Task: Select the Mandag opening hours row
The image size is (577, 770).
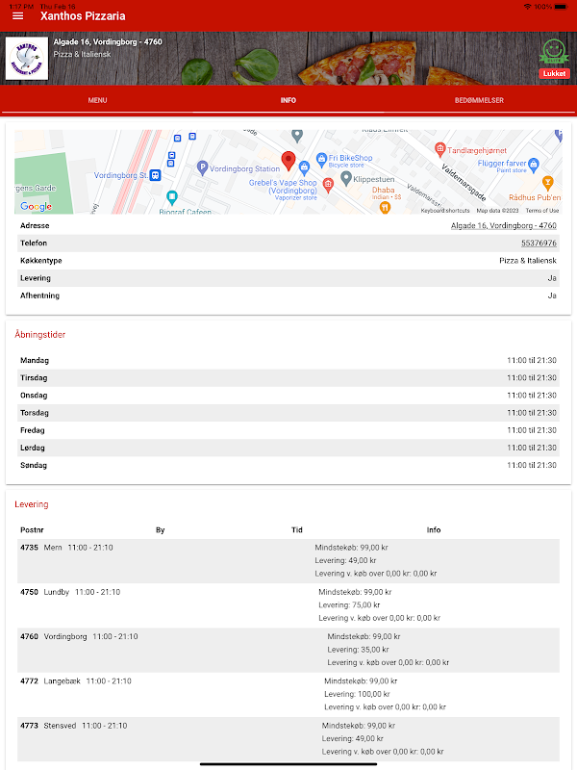Action: tap(288, 360)
